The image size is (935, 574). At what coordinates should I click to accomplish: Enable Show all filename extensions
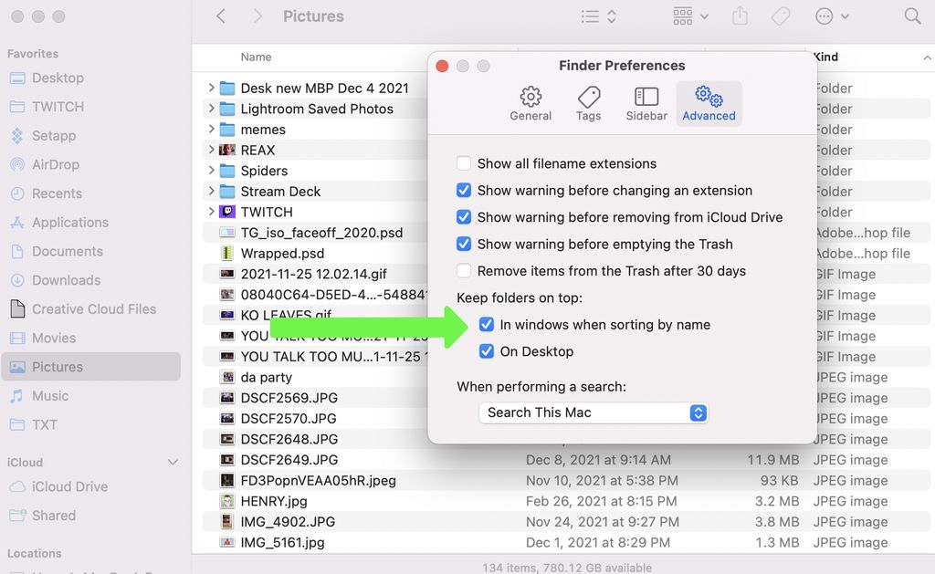(x=464, y=163)
